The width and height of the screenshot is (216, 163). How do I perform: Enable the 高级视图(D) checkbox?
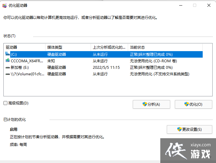tap(5, 103)
